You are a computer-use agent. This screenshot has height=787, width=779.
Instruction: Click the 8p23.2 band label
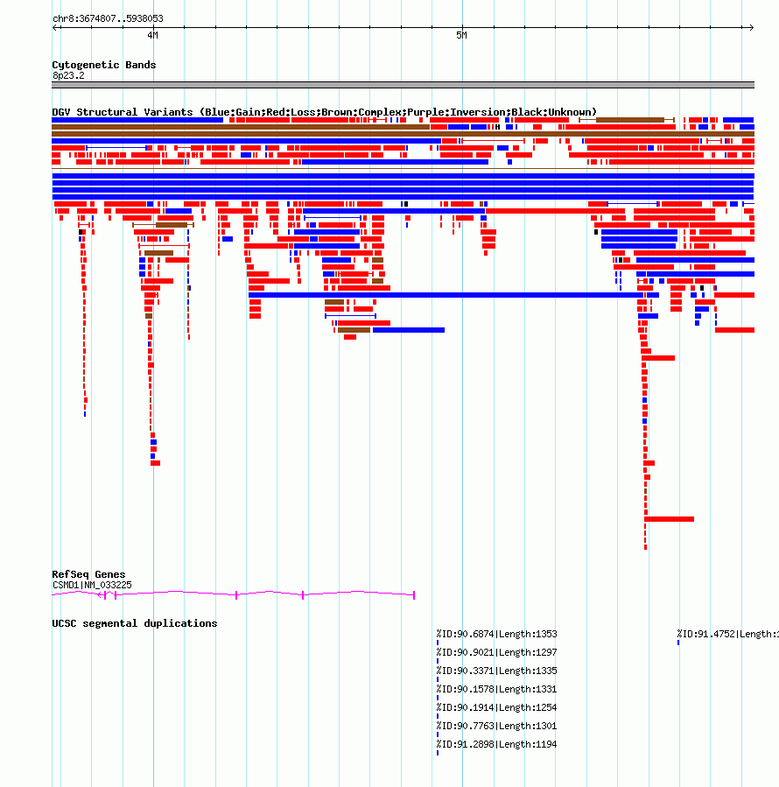coord(68,76)
